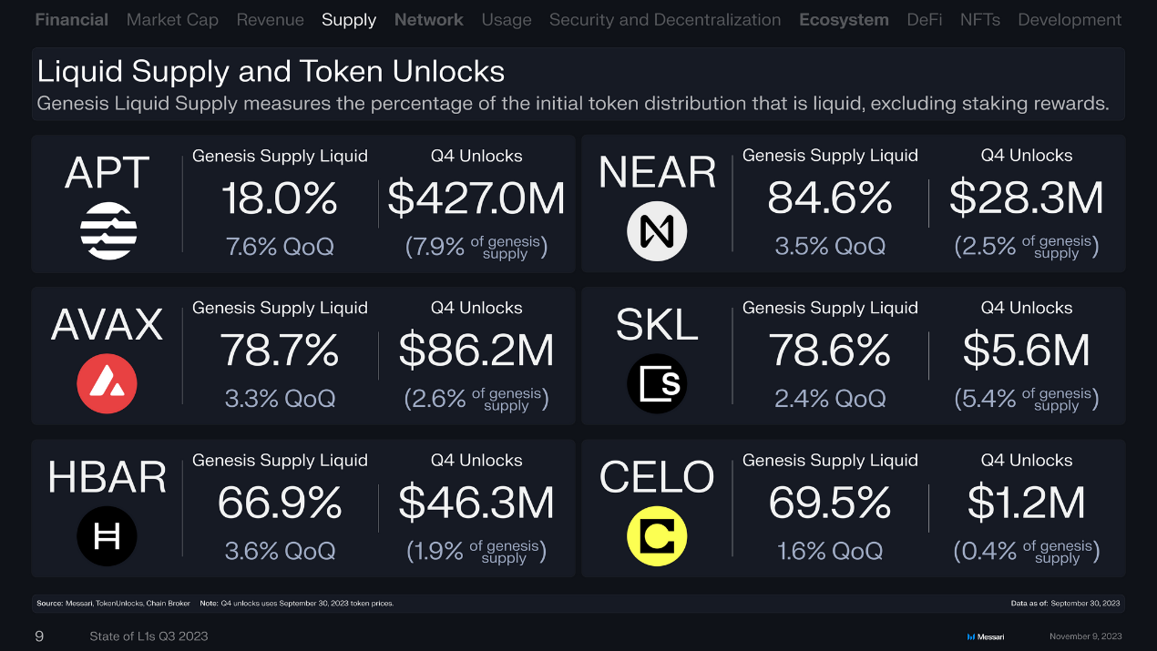Click the Financial section heading
This screenshot has width=1157, height=651.
pos(72,20)
